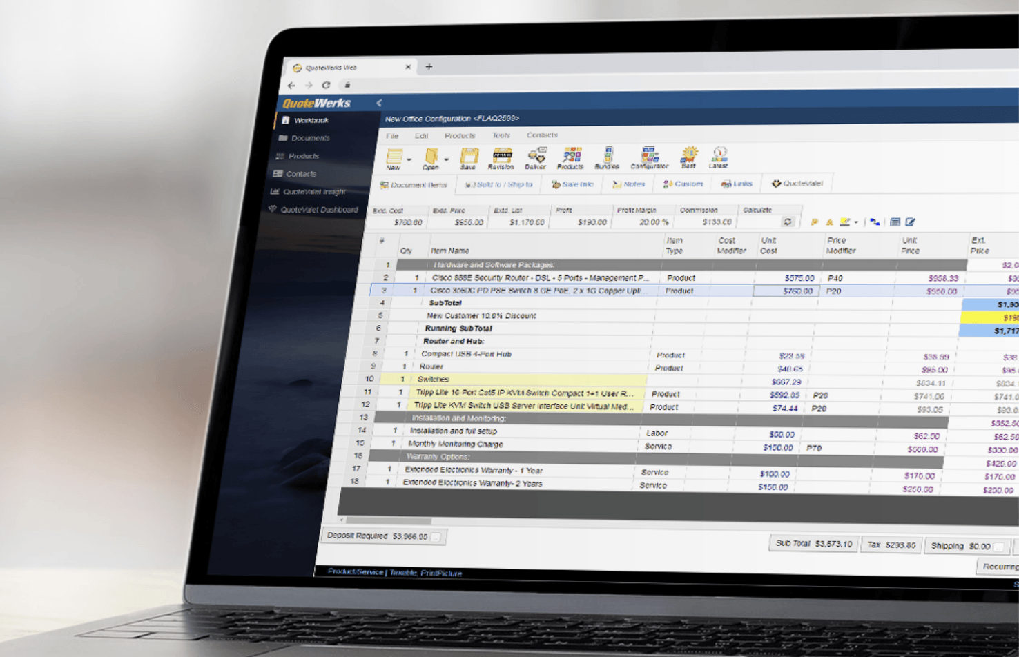Open the File menu

[392, 136]
